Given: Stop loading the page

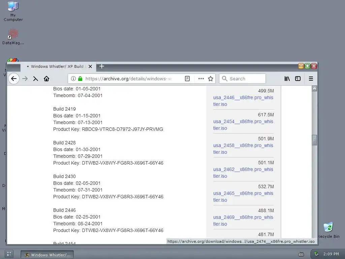Looking at the screenshot, I should tap(36, 79).
